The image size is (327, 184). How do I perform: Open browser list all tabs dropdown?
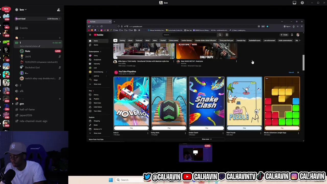(282, 21)
